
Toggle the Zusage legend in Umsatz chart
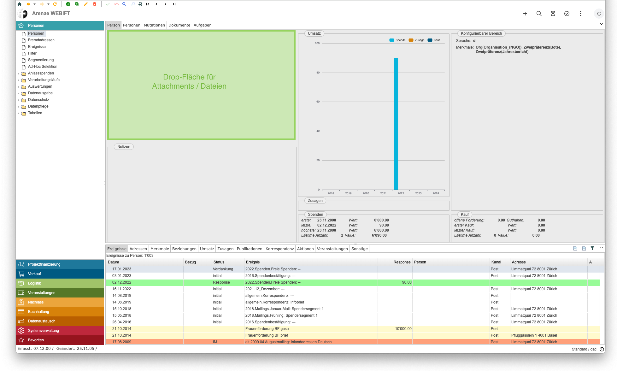pyautogui.click(x=416, y=40)
